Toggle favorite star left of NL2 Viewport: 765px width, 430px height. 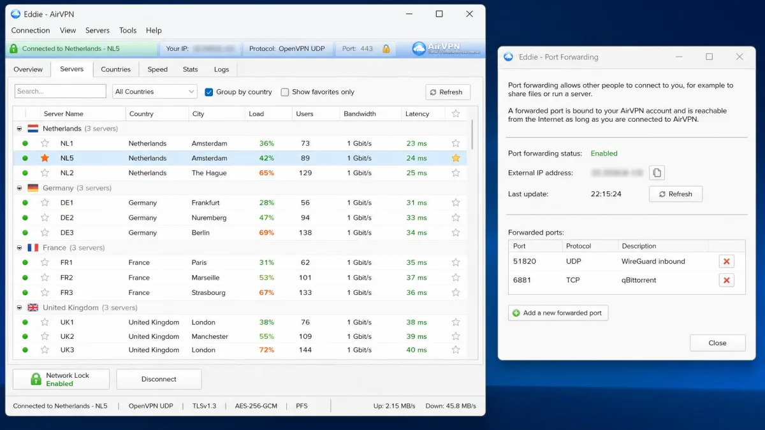point(45,173)
